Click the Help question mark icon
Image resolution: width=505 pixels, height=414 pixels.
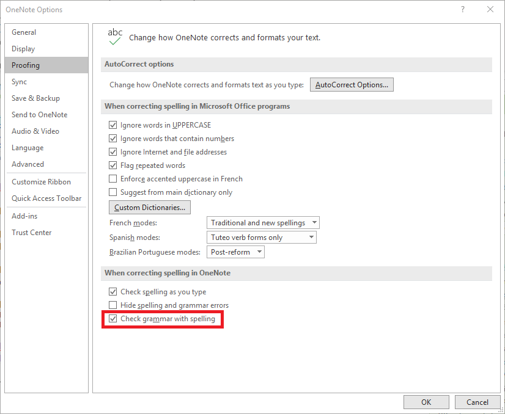pos(462,9)
